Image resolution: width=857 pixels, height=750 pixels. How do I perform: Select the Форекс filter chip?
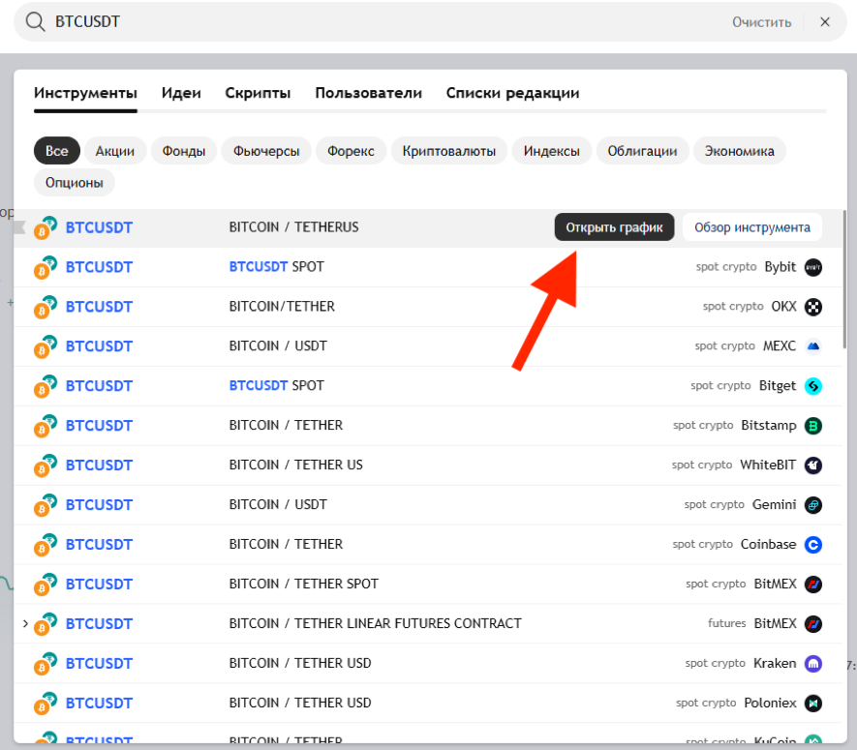[x=351, y=151]
